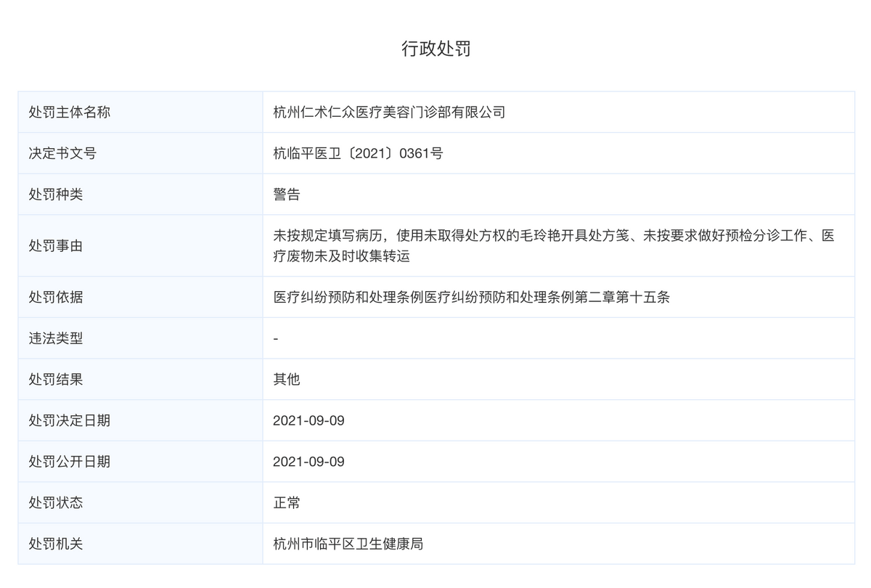Click the 决定书文号 label cell

pos(62,153)
